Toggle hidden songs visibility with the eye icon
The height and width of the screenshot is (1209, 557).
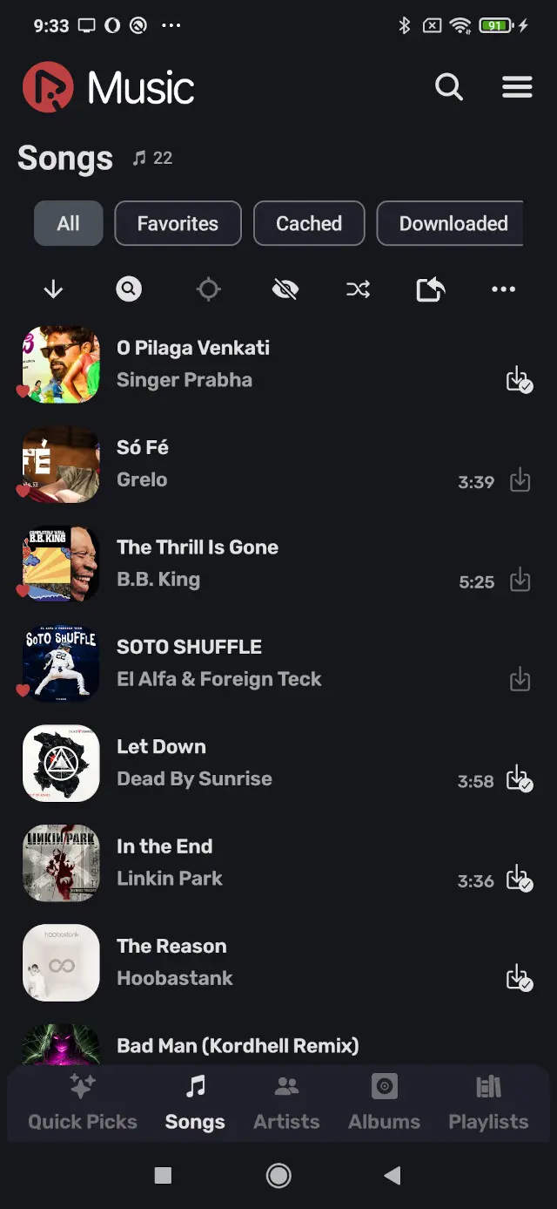pyautogui.click(x=285, y=289)
